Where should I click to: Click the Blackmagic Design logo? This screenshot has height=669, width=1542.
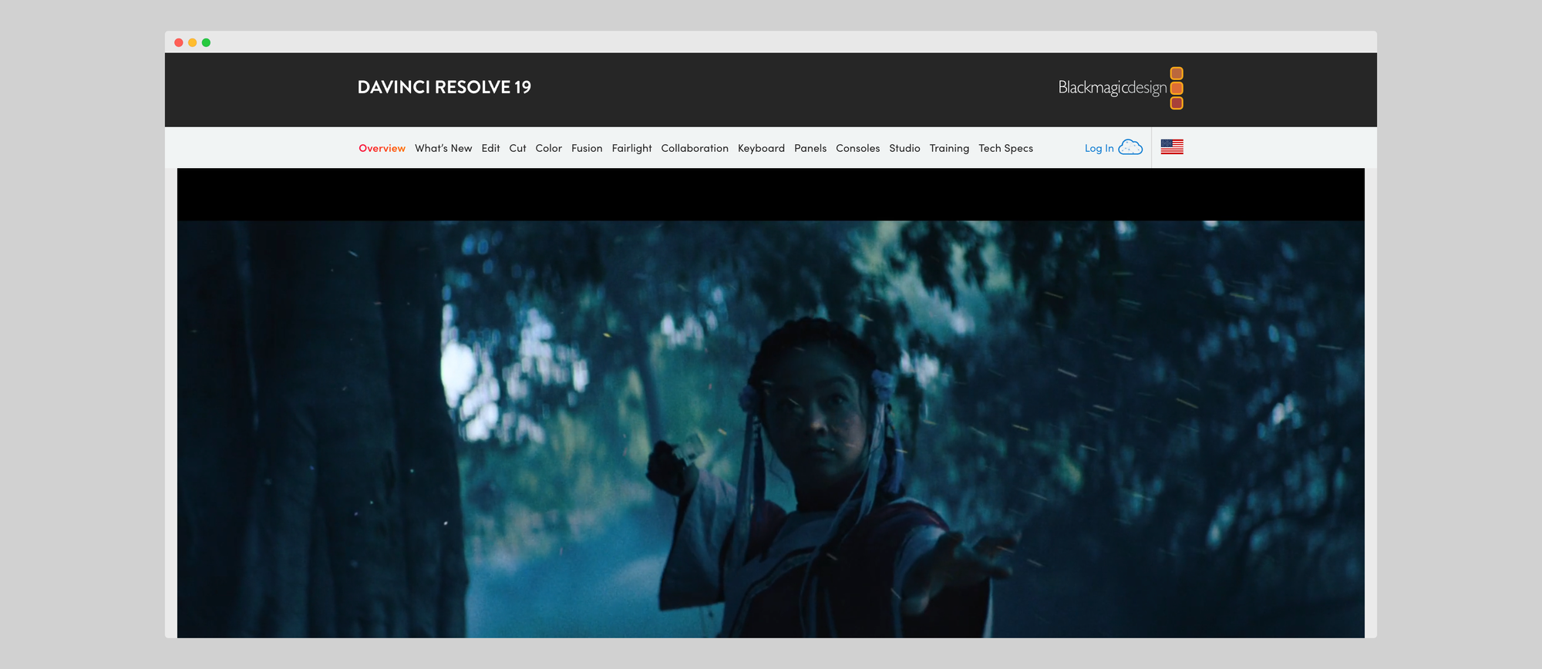[1119, 88]
